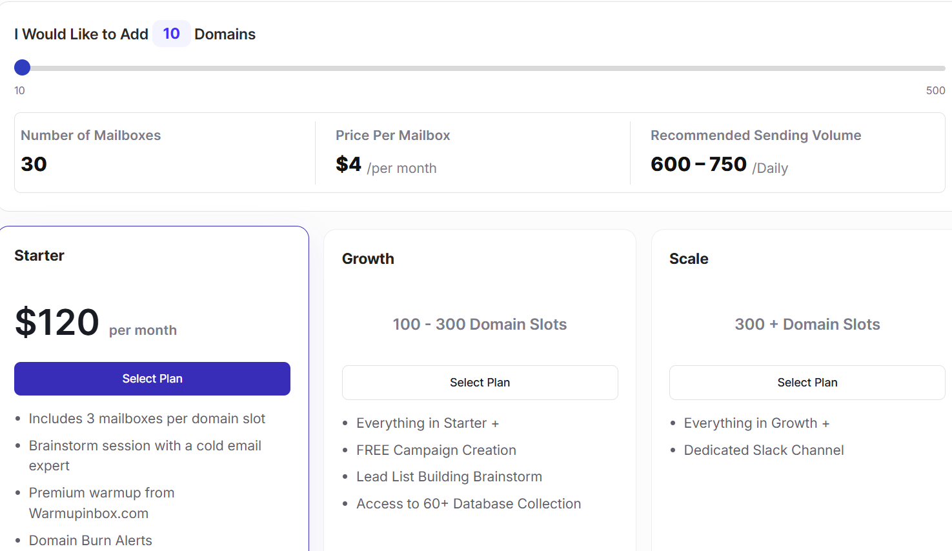Click the I Would Like to Add heading
Screen dimensions: 952x551
coord(81,34)
